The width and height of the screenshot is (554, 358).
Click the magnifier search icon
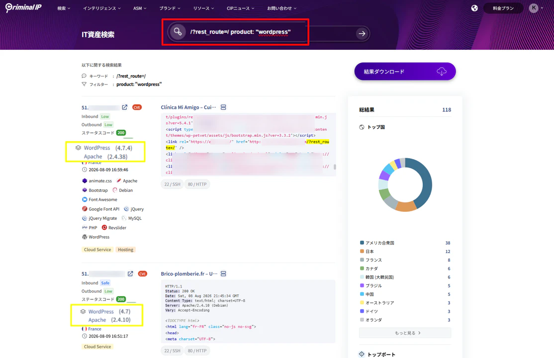click(178, 32)
